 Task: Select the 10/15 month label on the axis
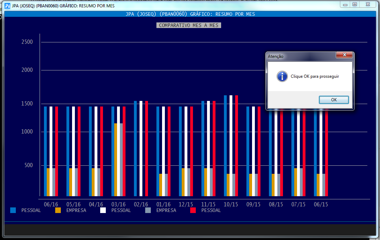231,204
